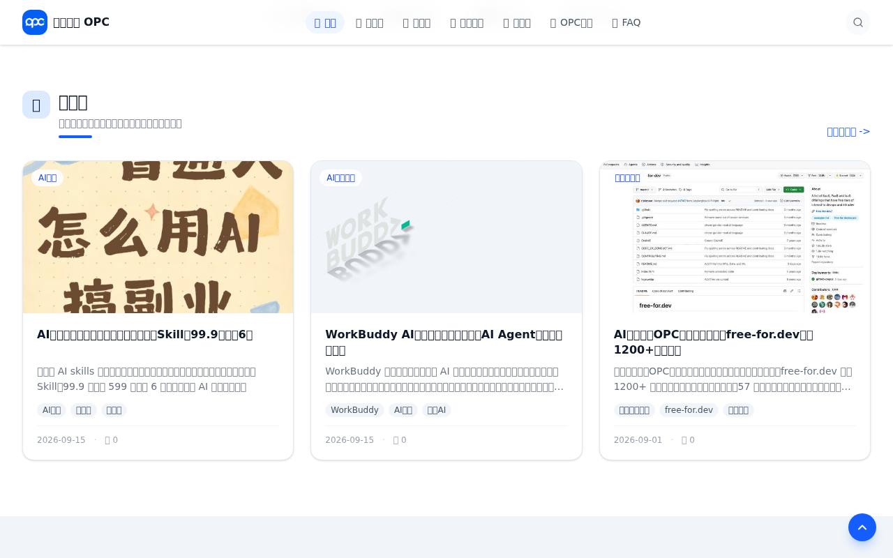Click the AI category badge on the first card image
Image resolution: width=893 pixels, height=558 pixels.
coord(47,178)
